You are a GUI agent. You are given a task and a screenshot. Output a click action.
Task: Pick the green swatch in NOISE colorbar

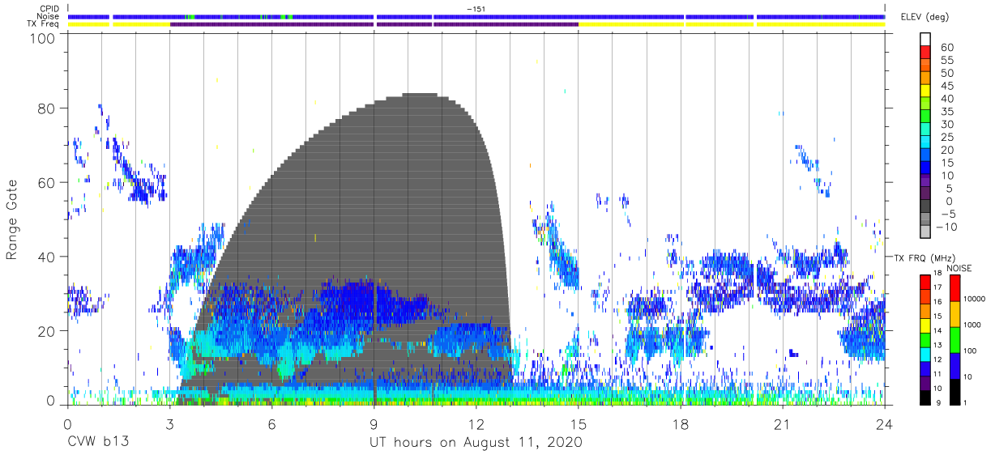956,339
